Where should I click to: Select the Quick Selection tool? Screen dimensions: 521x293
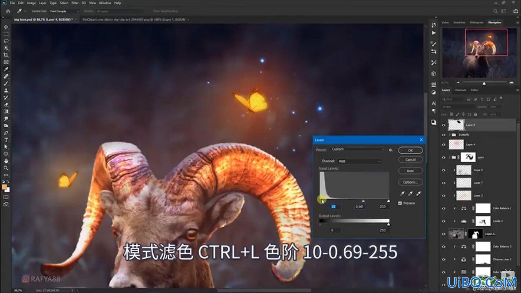(x=6, y=48)
